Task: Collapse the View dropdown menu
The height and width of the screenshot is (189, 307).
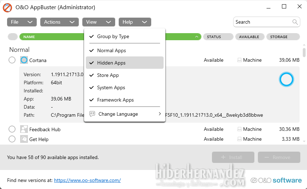Action: tap(99, 22)
